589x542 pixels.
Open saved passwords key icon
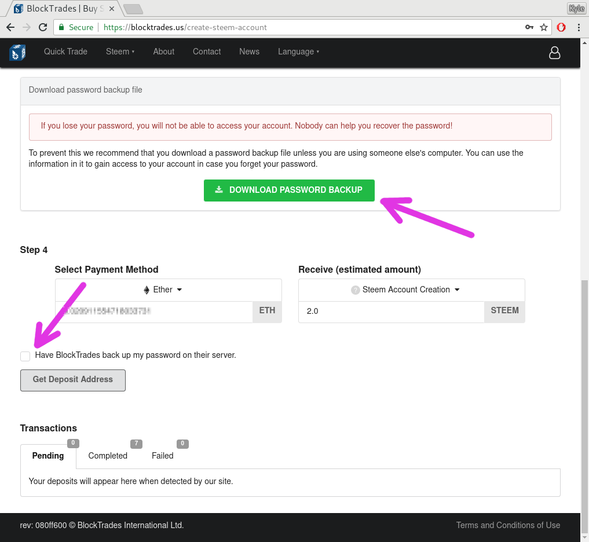[x=529, y=27]
